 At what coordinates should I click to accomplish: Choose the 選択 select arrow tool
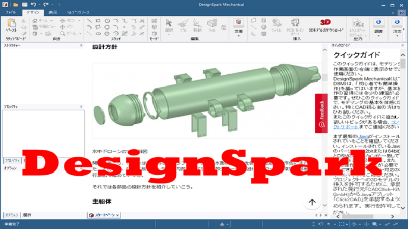pyautogui.click(x=169, y=26)
